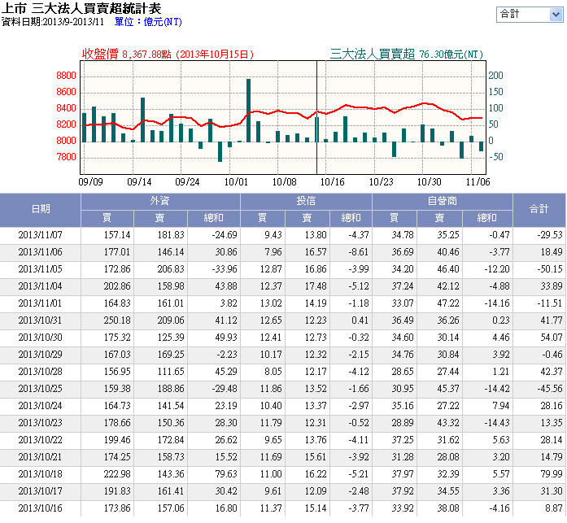Select the date cell 2013/11/04
Image resolution: width=567 pixels, height=523 pixels.
coord(41,286)
